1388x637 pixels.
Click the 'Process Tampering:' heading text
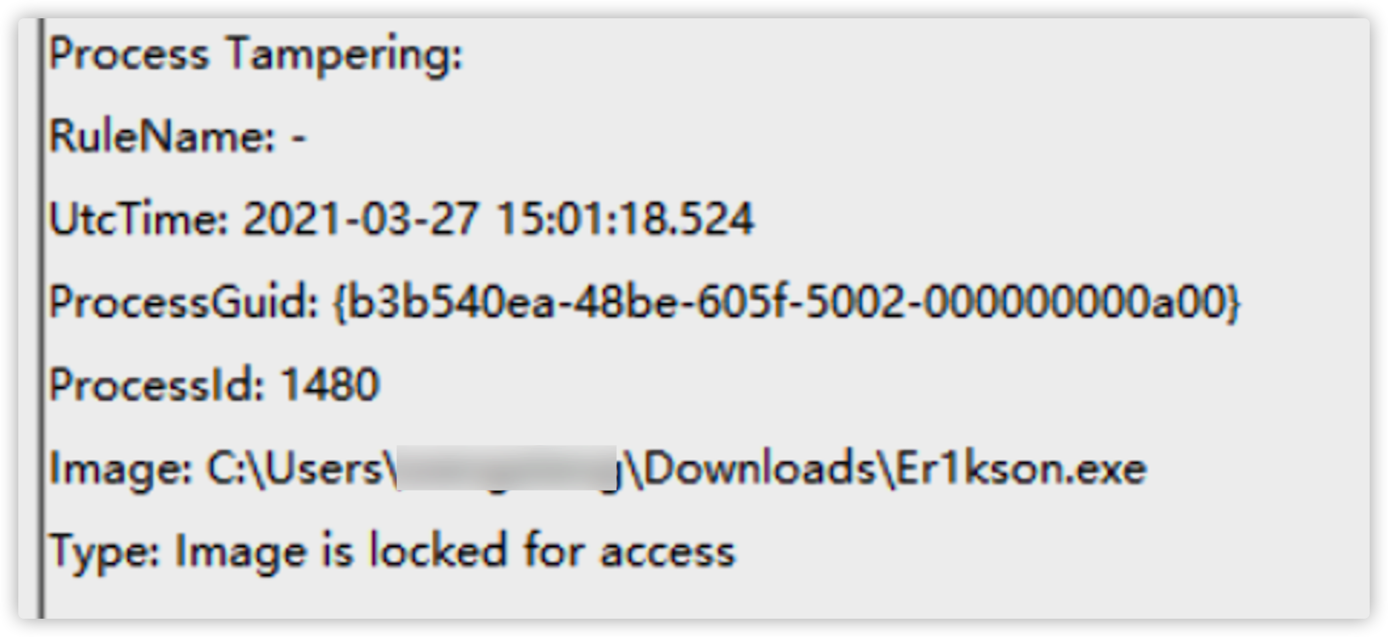(x=256, y=55)
